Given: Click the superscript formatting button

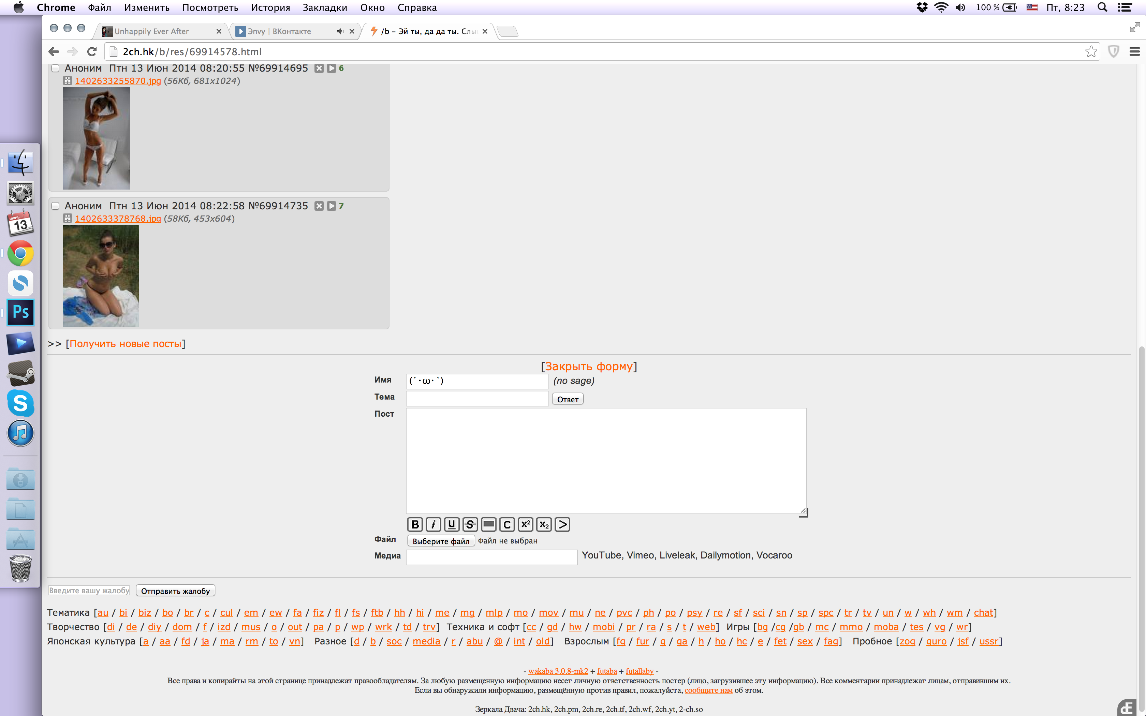Looking at the screenshot, I should (525, 524).
